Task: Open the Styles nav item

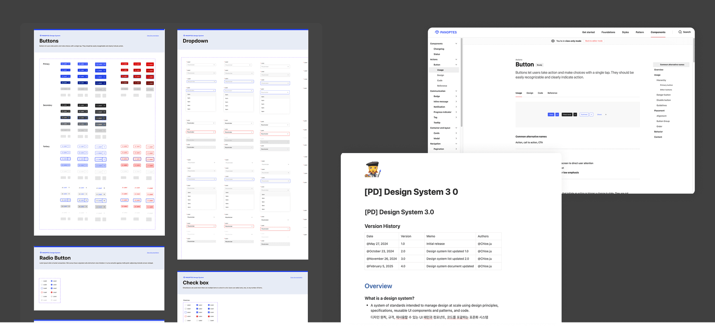Action: (x=625, y=32)
